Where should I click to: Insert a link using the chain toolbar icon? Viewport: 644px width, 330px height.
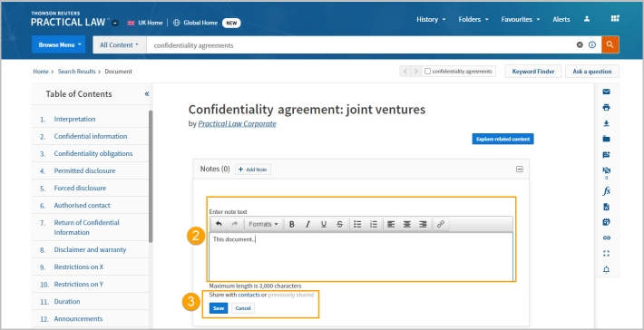pyautogui.click(x=440, y=225)
